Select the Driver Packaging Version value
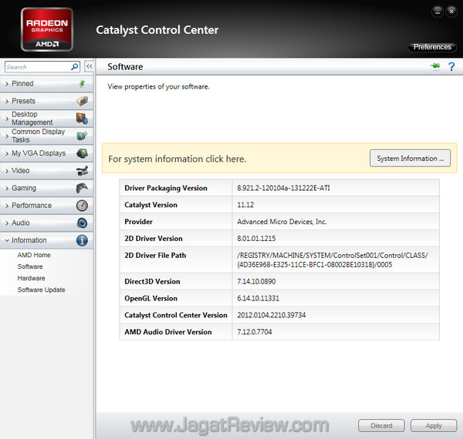Image resolution: width=463 pixels, height=439 pixels. 283,188
